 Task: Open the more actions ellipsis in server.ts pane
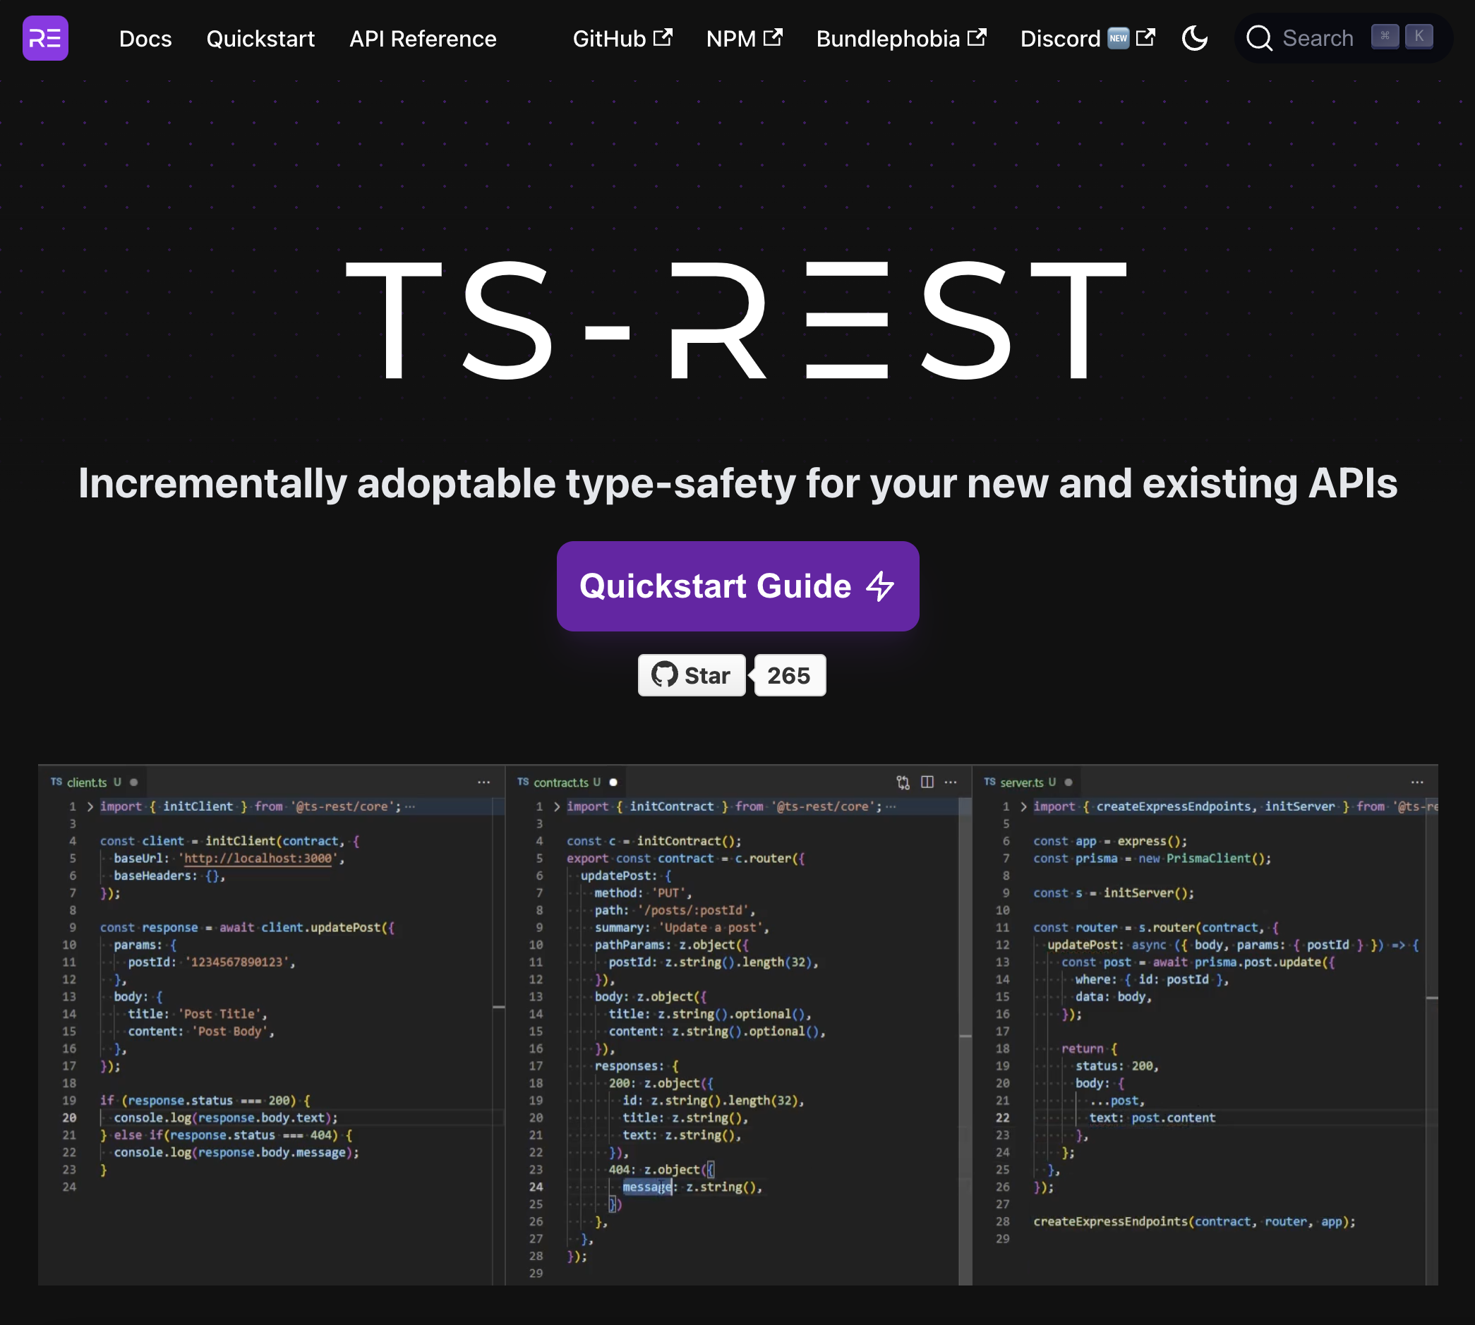click(x=1418, y=782)
